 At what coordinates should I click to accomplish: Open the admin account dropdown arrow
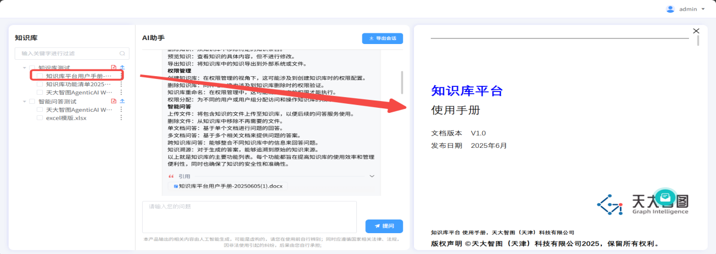(703, 10)
